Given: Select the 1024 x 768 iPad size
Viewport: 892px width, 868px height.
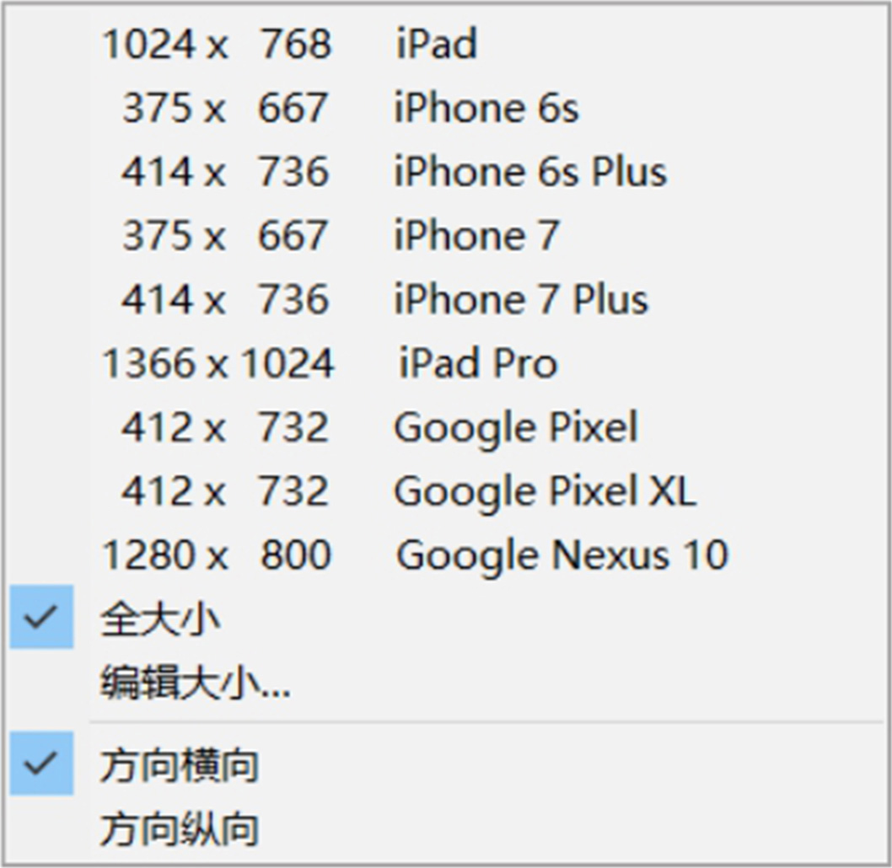Looking at the screenshot, I should point(446,44).
